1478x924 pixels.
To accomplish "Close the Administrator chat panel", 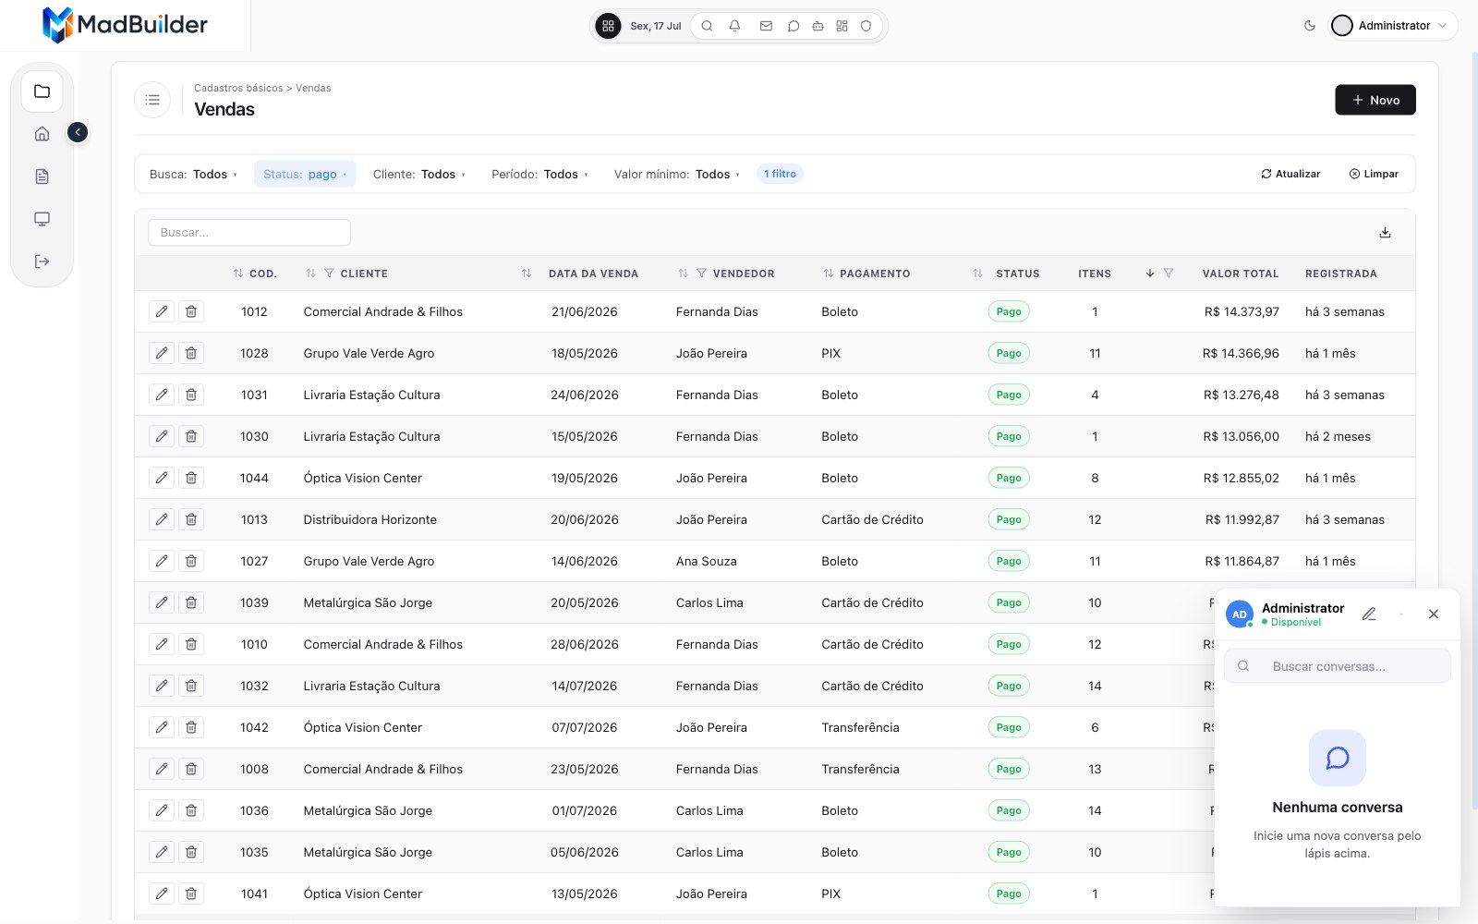I will (x=1434, y=614).
